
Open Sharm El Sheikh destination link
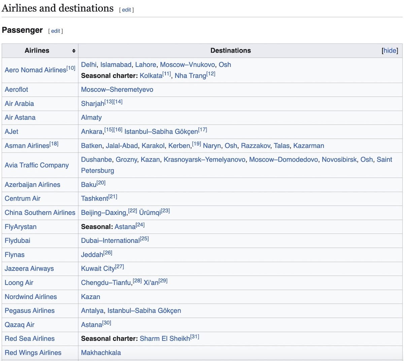[x=165, y=339]
